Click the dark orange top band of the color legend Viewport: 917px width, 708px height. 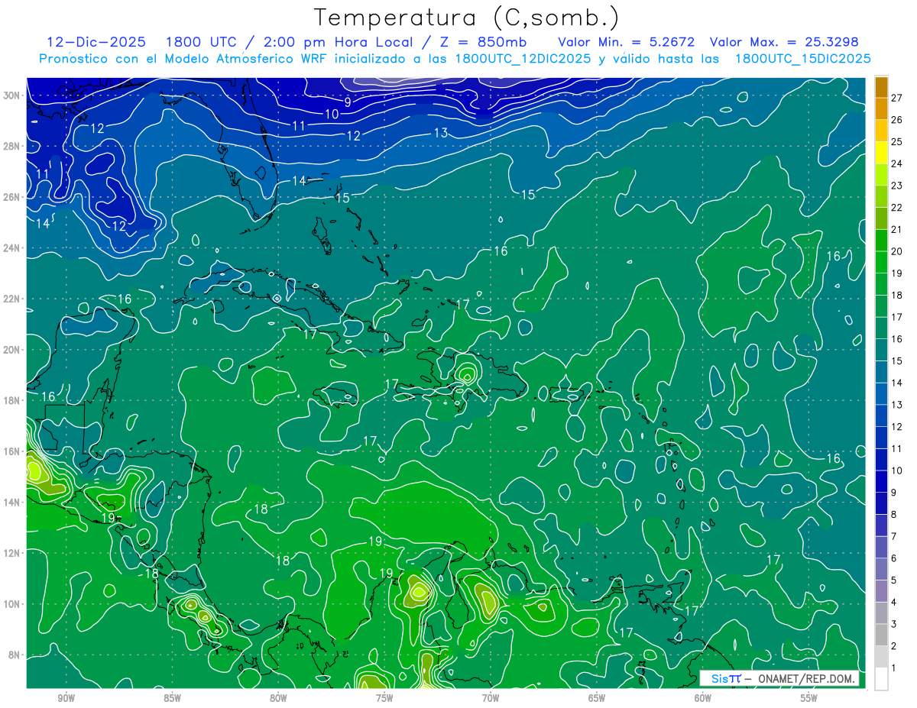coord(881,88)
